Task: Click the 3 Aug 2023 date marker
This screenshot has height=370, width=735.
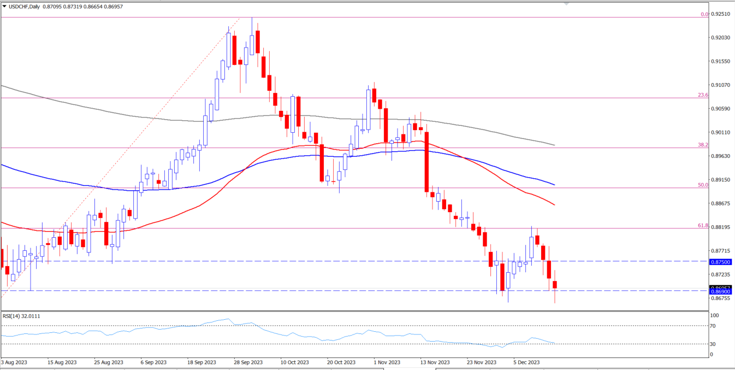Action: (x=14, y=362)
